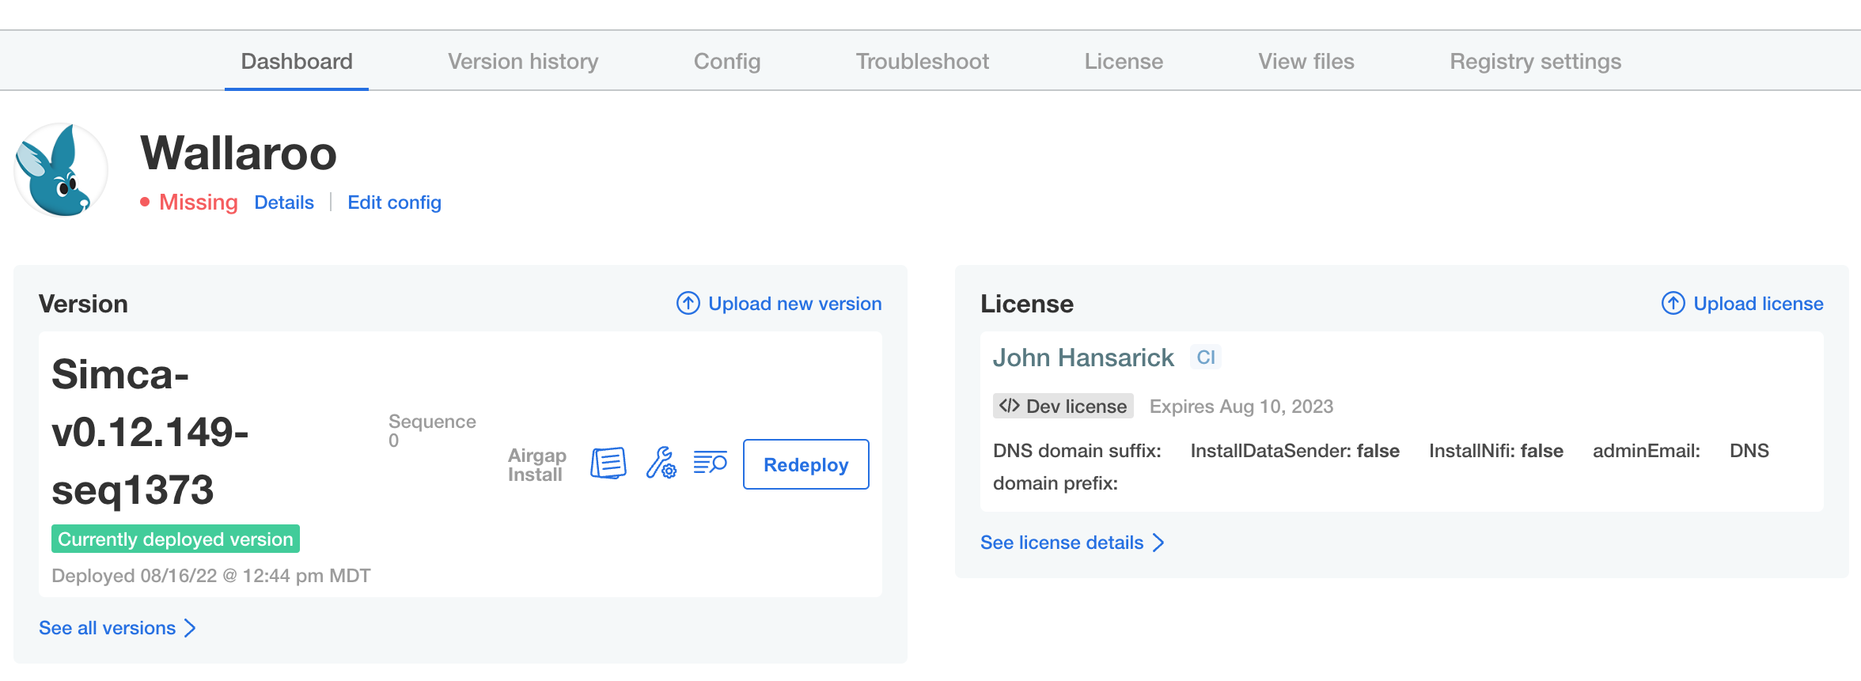
Task: Click Expires Aug 10, 2023 text
Action: [1241, 407]
